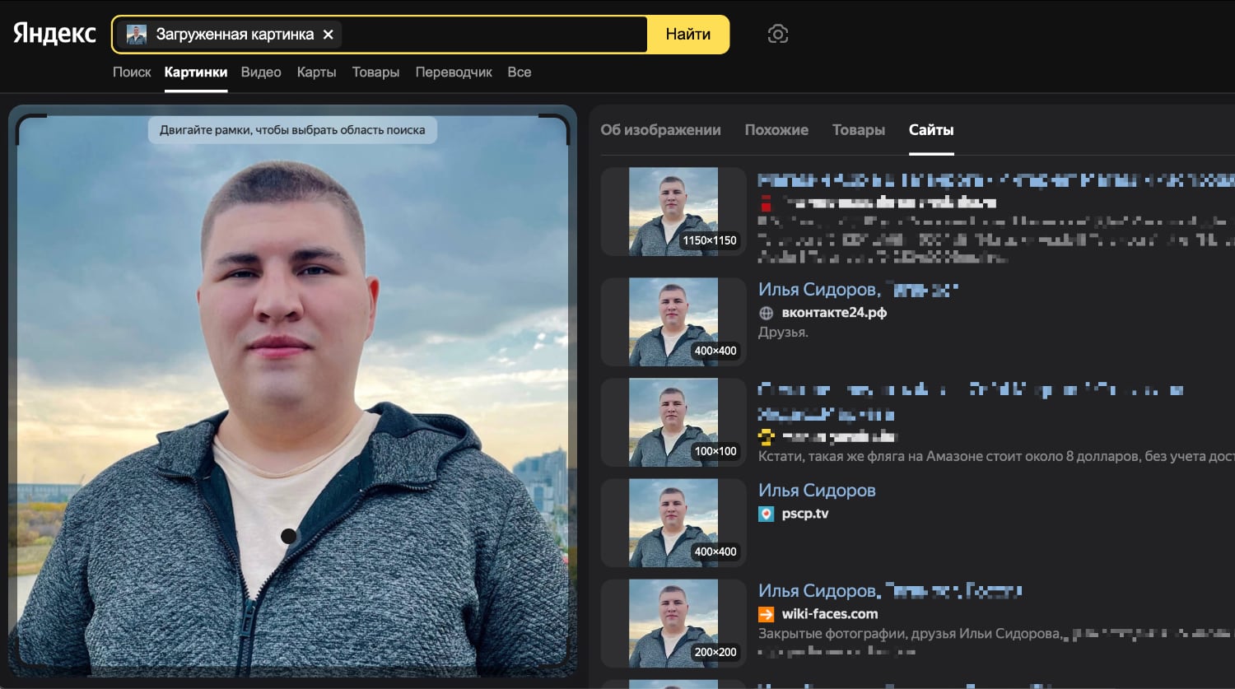Click the black marker dot on the photo
Screen dimensions: 1235x689
click(288, 536)
